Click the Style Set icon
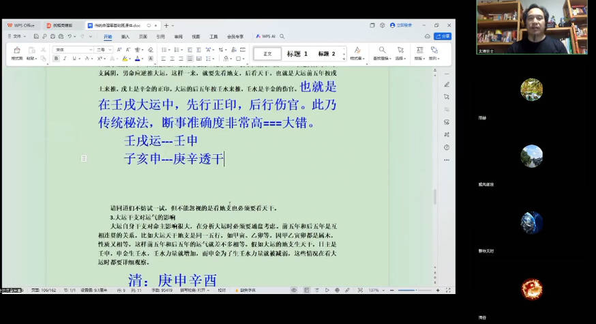Image resolution: width=596 pixels, height=324 pixels. (x=356, y=51)
